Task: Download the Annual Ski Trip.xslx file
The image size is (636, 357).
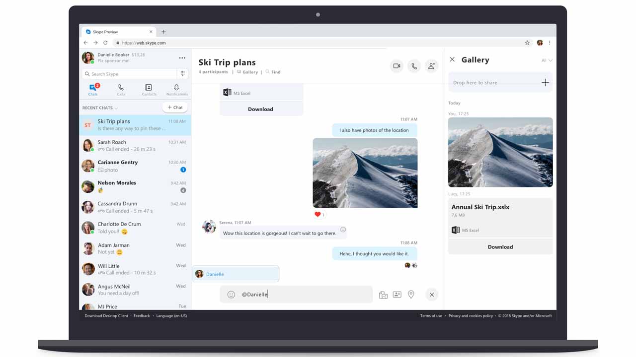Action: [500, 246]
